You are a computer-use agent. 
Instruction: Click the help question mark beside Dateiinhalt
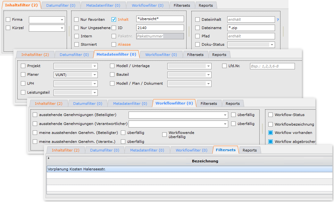point(278,20)
